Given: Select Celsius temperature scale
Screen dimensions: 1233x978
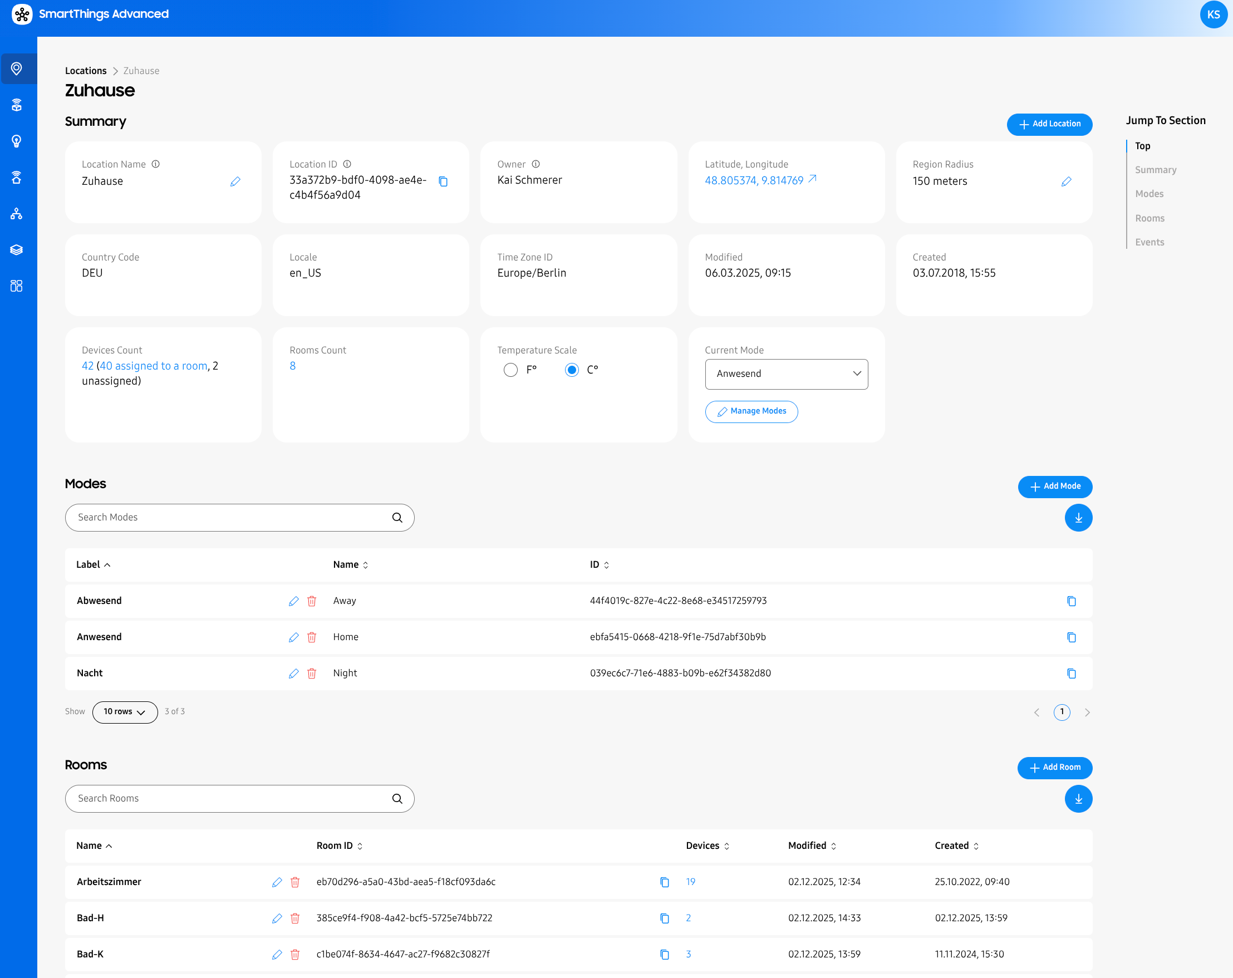Looking at the screenshot, I should click(571, 370).
